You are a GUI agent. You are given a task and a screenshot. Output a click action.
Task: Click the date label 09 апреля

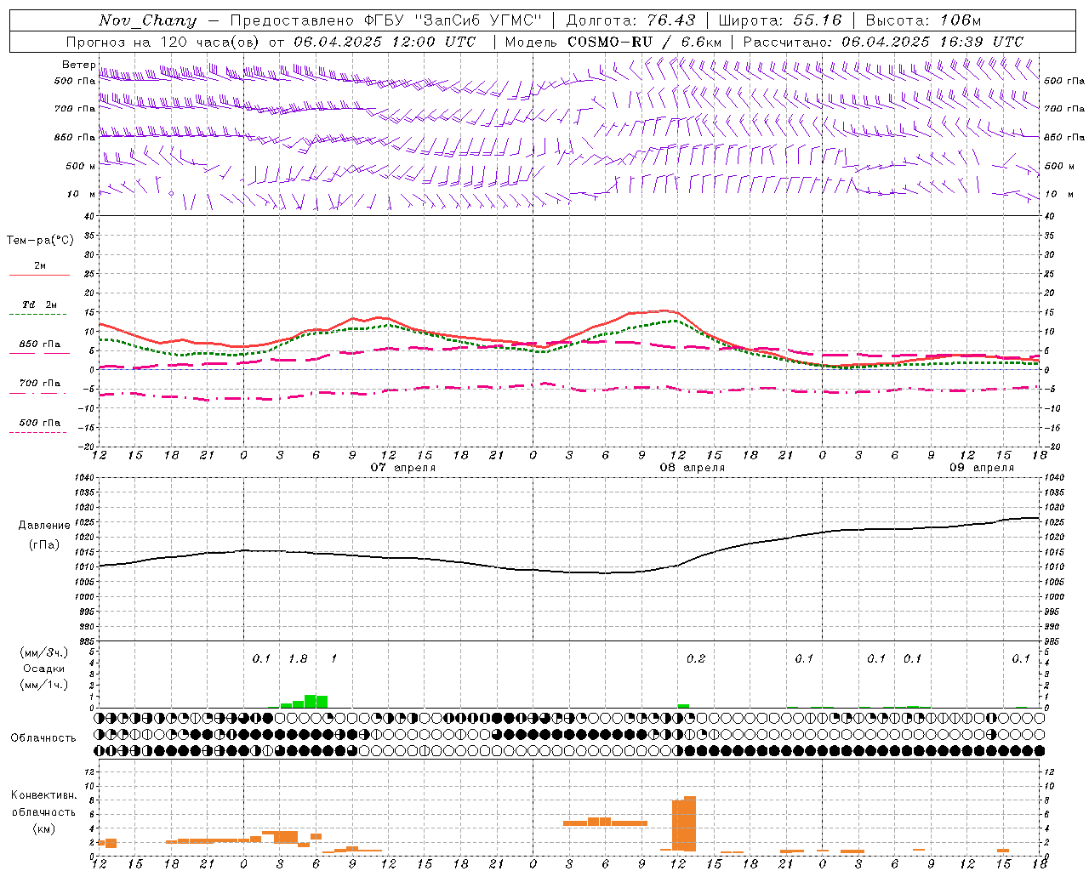982,468
